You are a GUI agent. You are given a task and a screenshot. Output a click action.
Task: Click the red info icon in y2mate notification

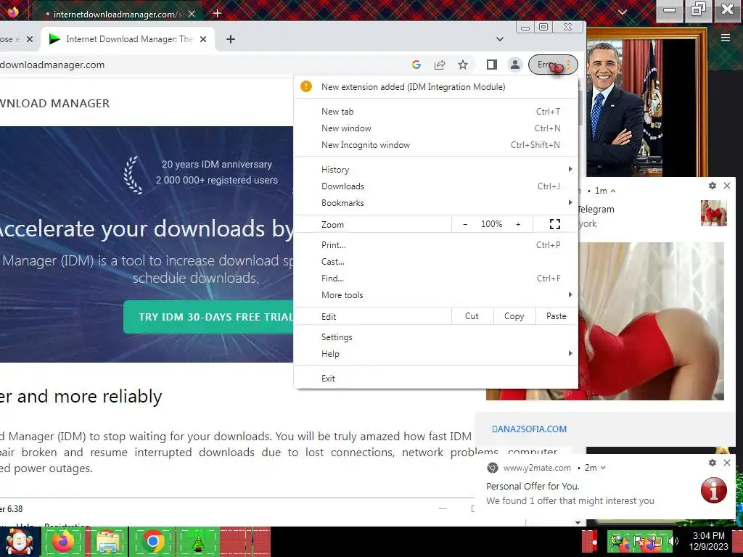click(x=714, y=490)
